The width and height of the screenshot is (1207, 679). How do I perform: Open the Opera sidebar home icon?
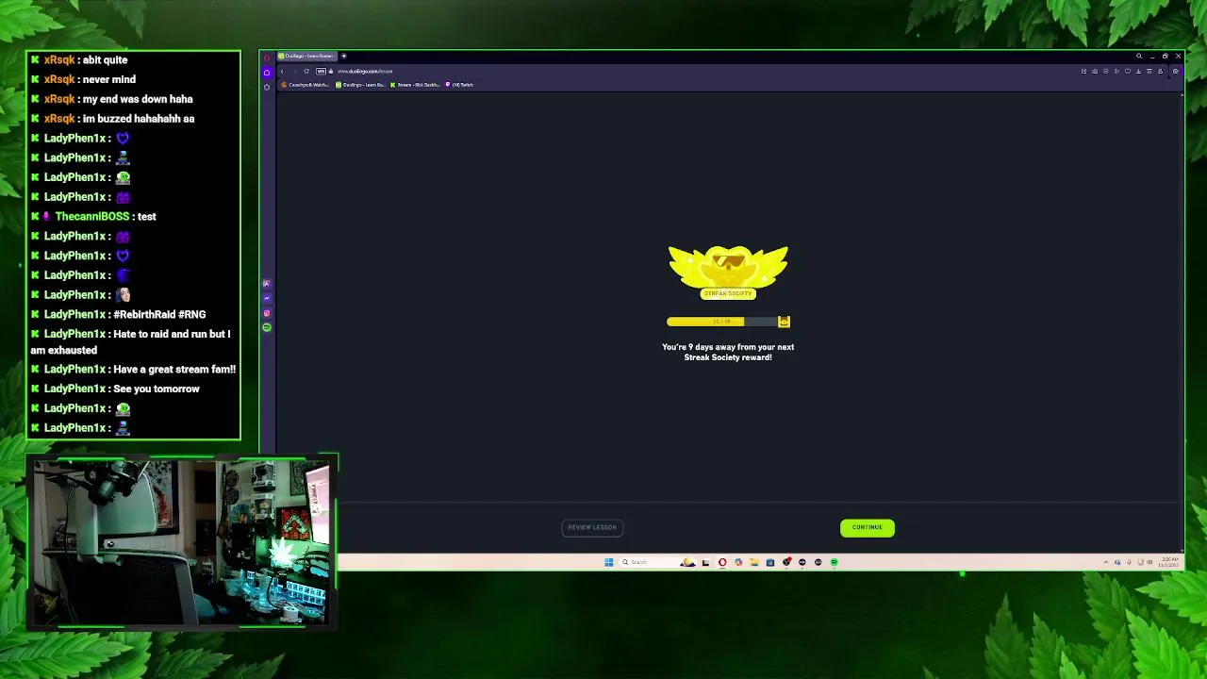[267, 73]
